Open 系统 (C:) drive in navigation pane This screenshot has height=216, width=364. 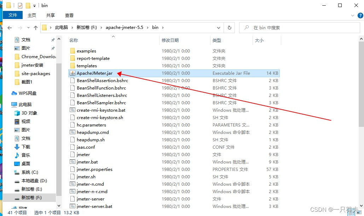[30, 172]
